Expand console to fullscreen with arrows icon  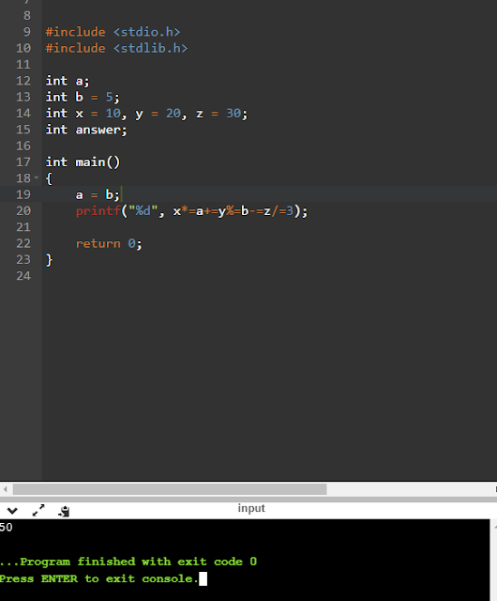click(x=38, y=510)
